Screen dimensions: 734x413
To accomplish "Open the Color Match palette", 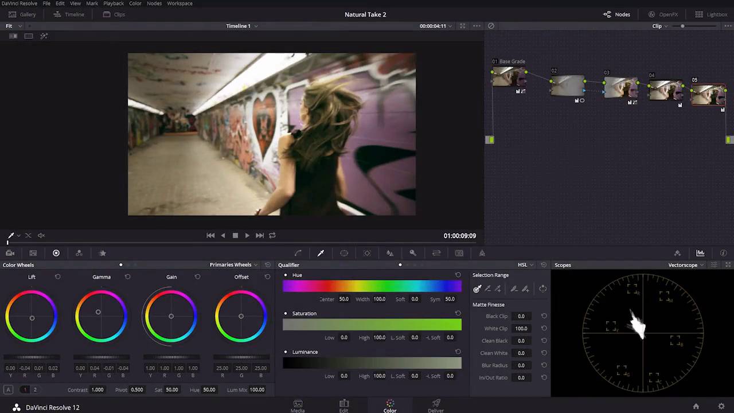I will [33, 253].
